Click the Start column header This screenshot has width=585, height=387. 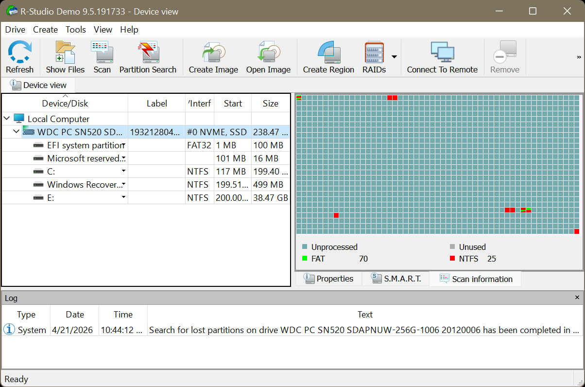(x=233, y=103)
